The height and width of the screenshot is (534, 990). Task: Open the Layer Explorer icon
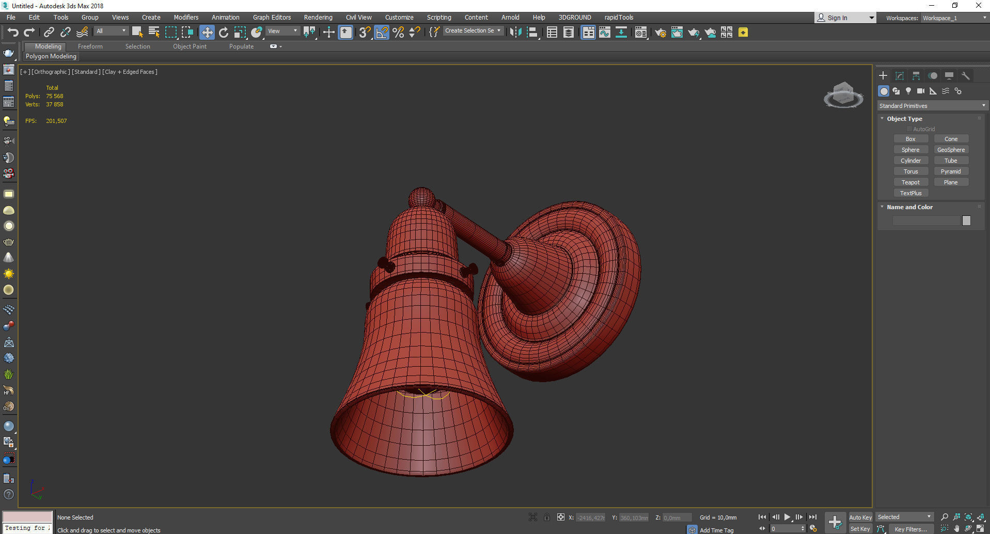pos(569,33)
